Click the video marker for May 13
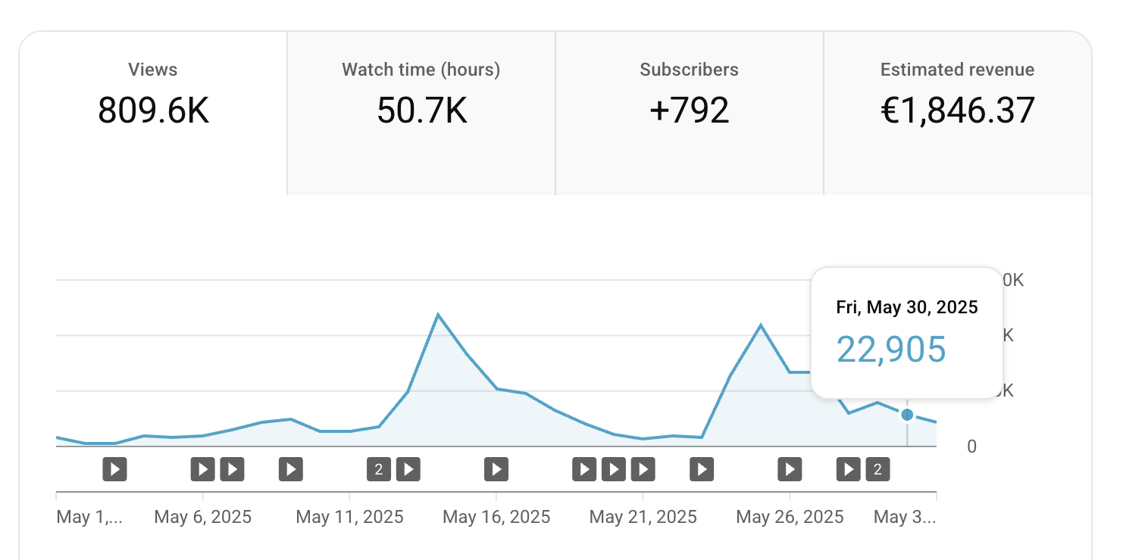Screen dimensions: 1123x560 click(408, 470)
